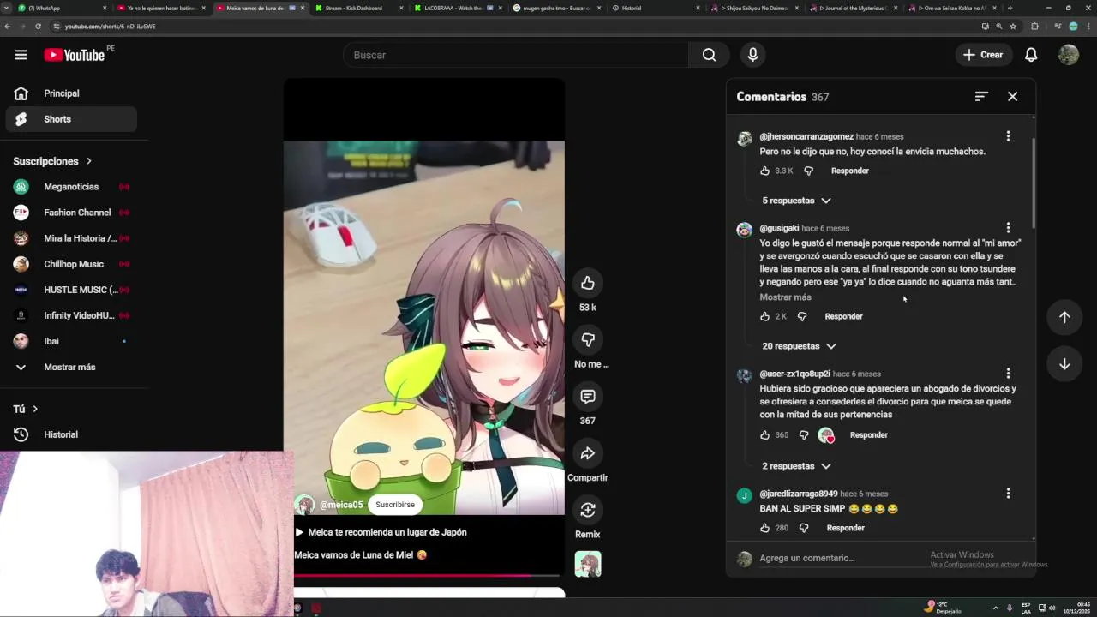The height and width of the screenshot is (617, 1097).
Task: Open Fashion Channel subscription
Action: (72, 213)
